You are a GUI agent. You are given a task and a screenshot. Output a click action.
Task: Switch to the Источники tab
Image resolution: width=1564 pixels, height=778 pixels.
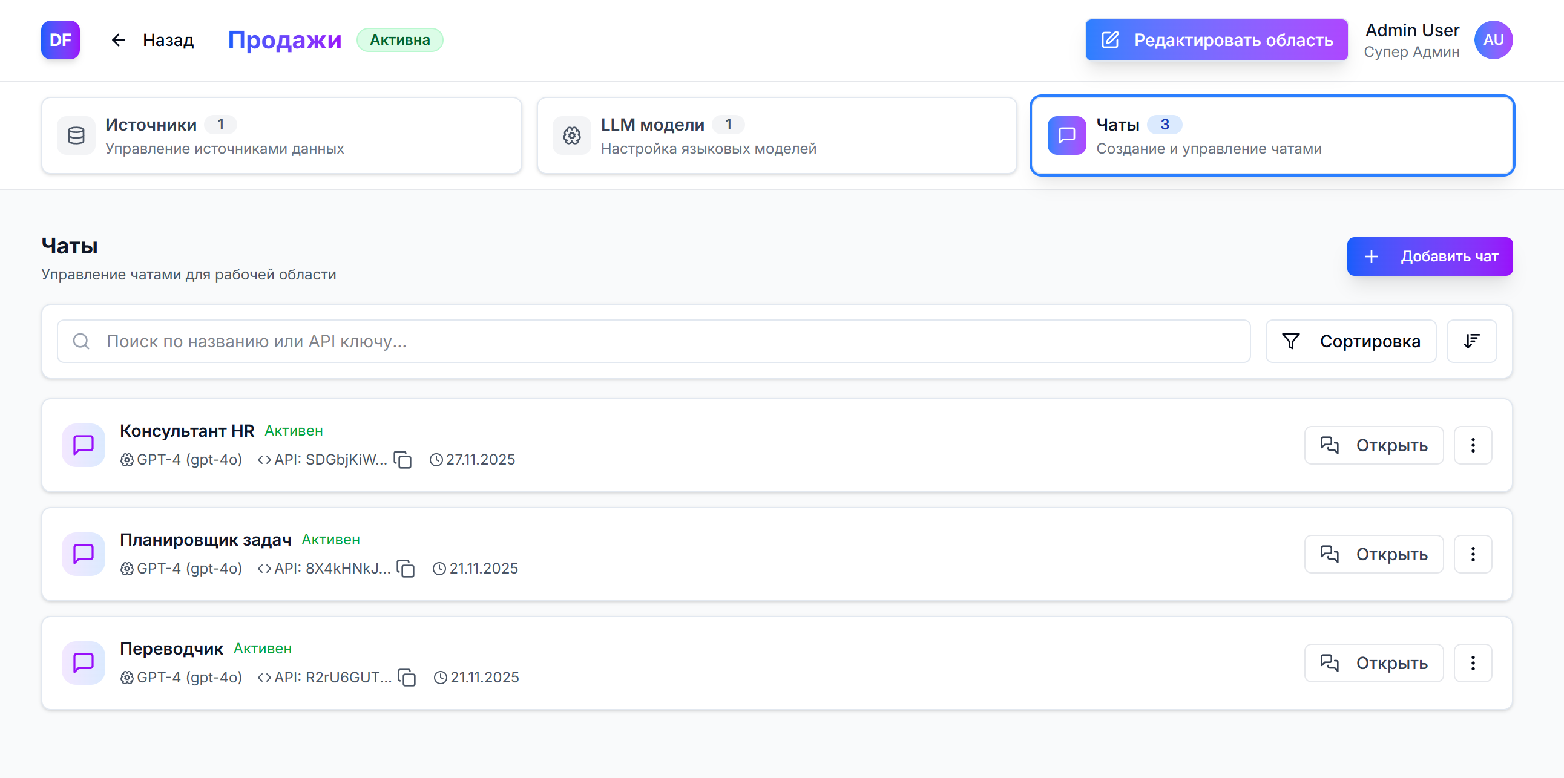click(x=281, y=136)
